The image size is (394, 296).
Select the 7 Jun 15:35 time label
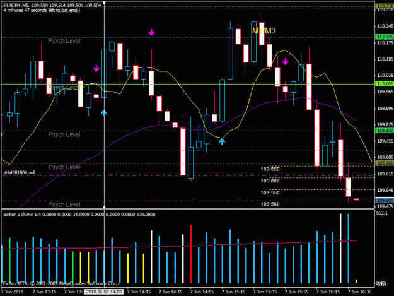[x=265, y=292]
